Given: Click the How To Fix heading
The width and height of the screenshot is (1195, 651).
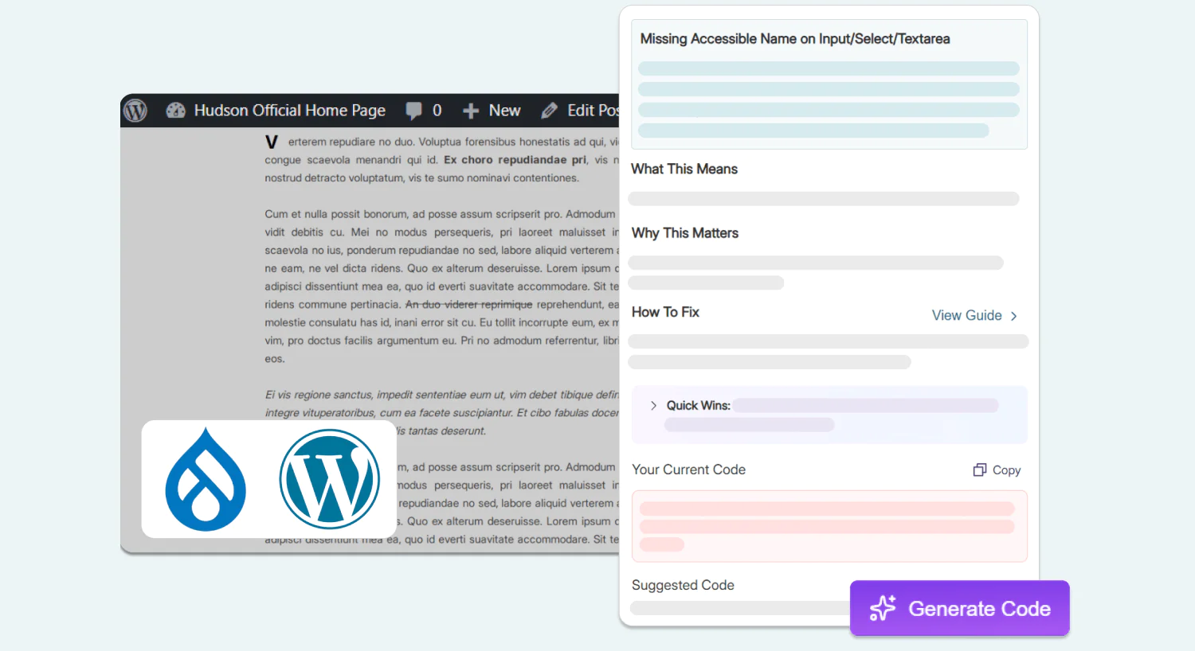Looking at the screenshot, I should (665, 312).
